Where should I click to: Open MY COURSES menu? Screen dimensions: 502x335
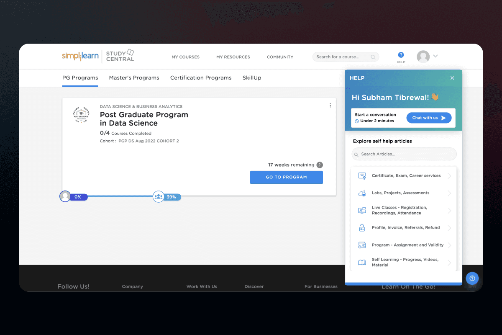[x=185, y=57]
